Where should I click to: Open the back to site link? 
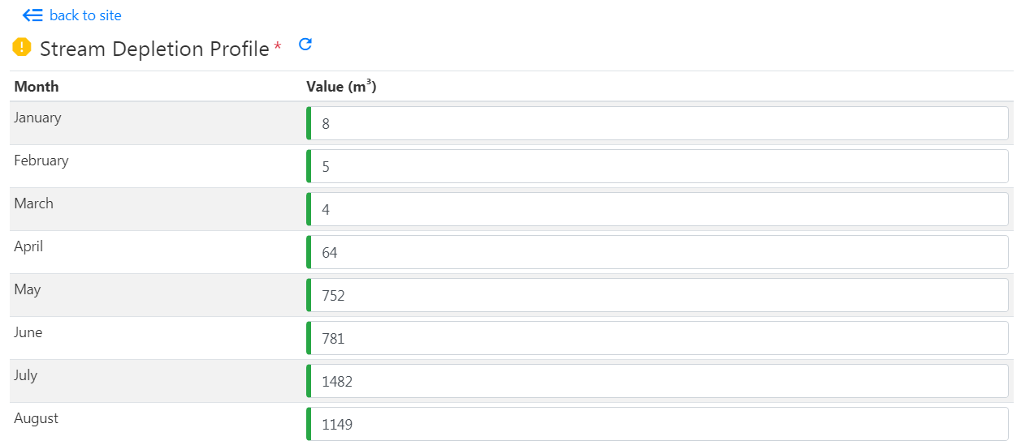85,15
